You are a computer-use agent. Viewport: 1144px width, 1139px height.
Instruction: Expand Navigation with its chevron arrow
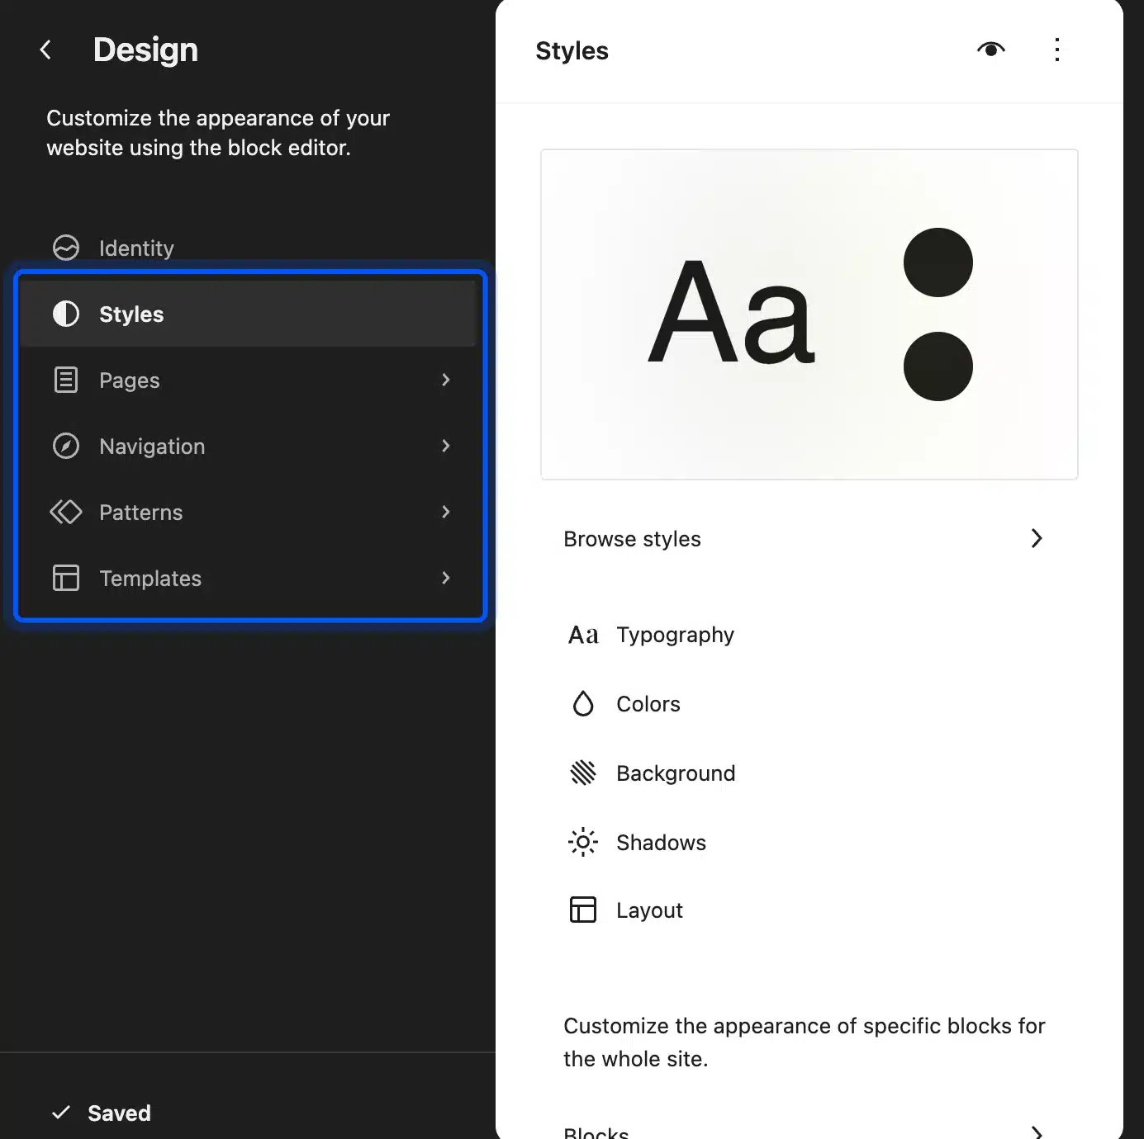point(446,446)
